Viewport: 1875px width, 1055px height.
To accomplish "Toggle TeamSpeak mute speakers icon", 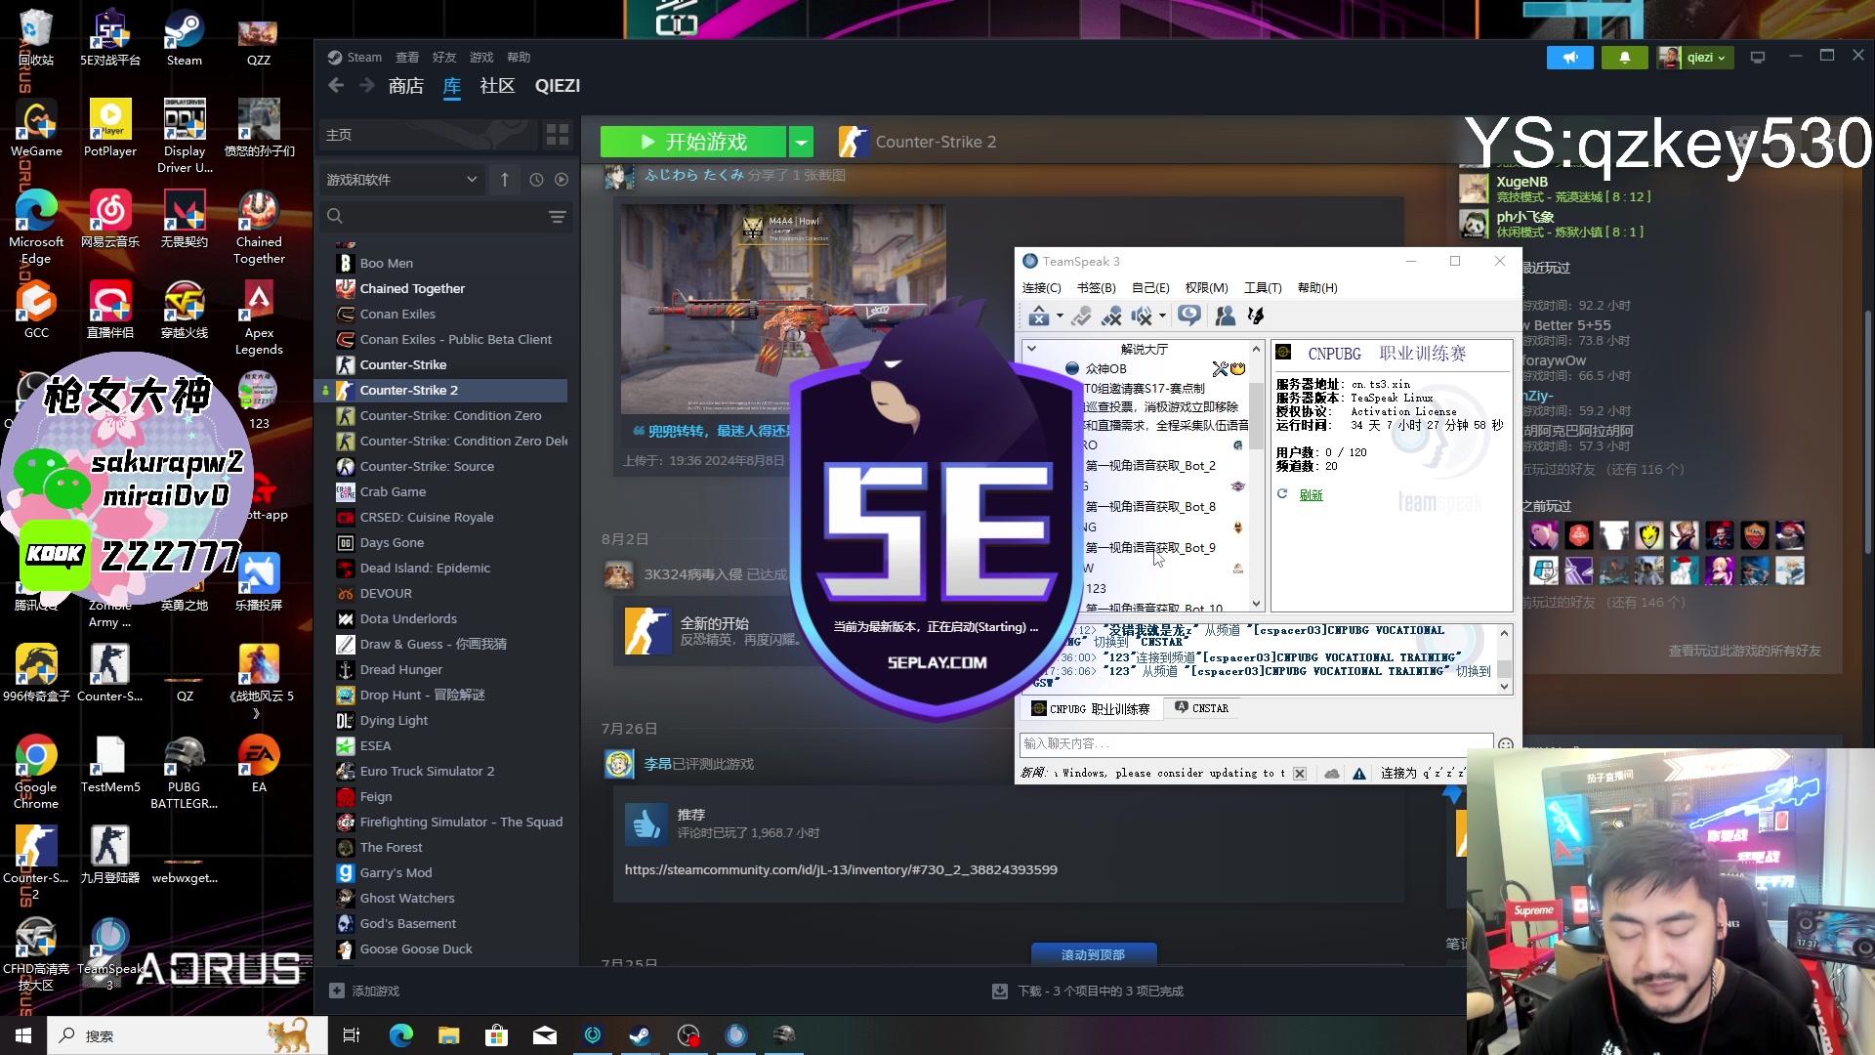I will pos(1141,316).
